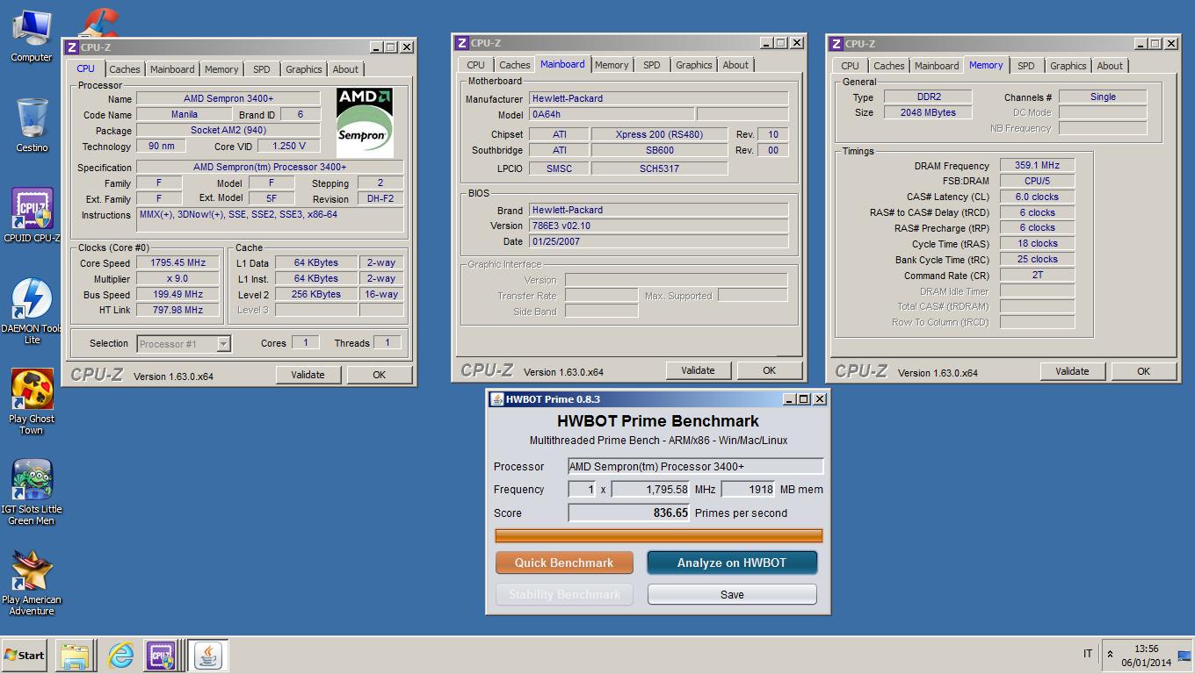Click the Package value Socket AM2 (940)
The image size is (1195, 674).
[228, 131]
